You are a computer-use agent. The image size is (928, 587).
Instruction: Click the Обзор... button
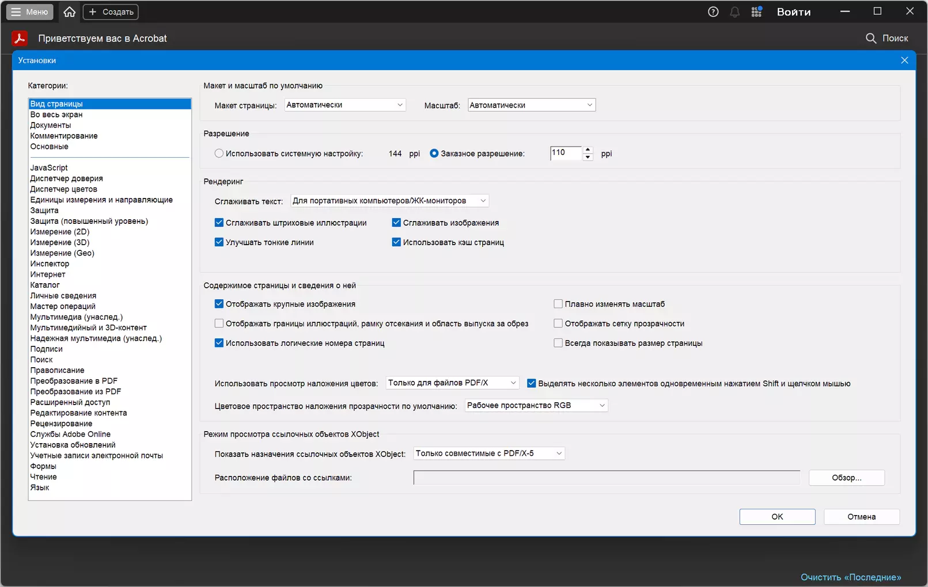(x=847, y=478)
